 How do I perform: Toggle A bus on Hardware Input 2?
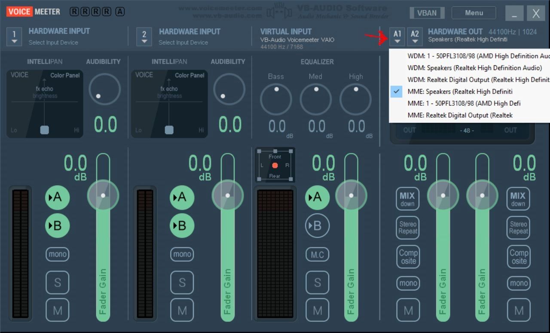click(182, 197)
